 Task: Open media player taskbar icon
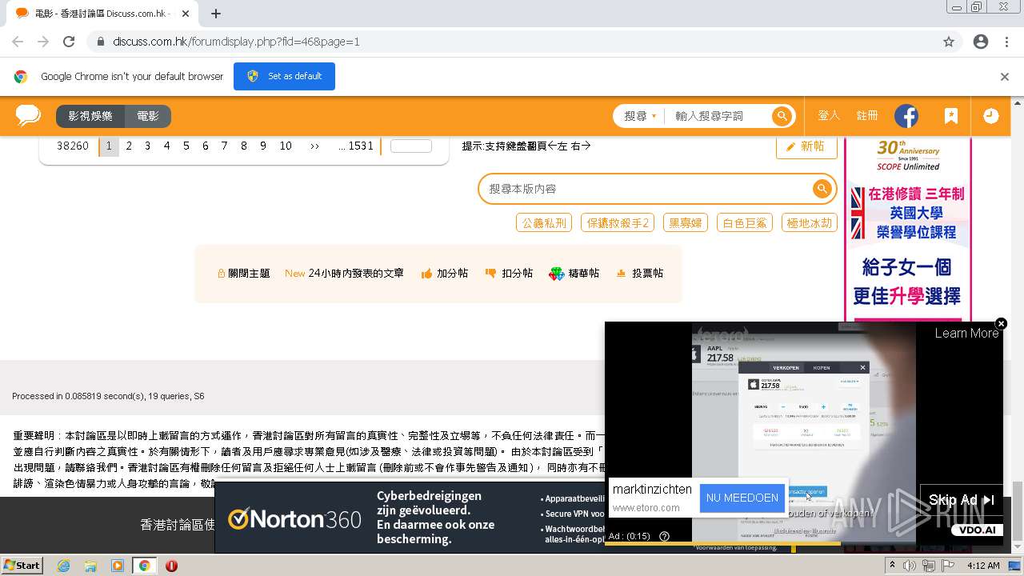118,566
